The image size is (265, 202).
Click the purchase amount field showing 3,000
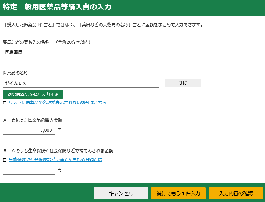point(29,130)
